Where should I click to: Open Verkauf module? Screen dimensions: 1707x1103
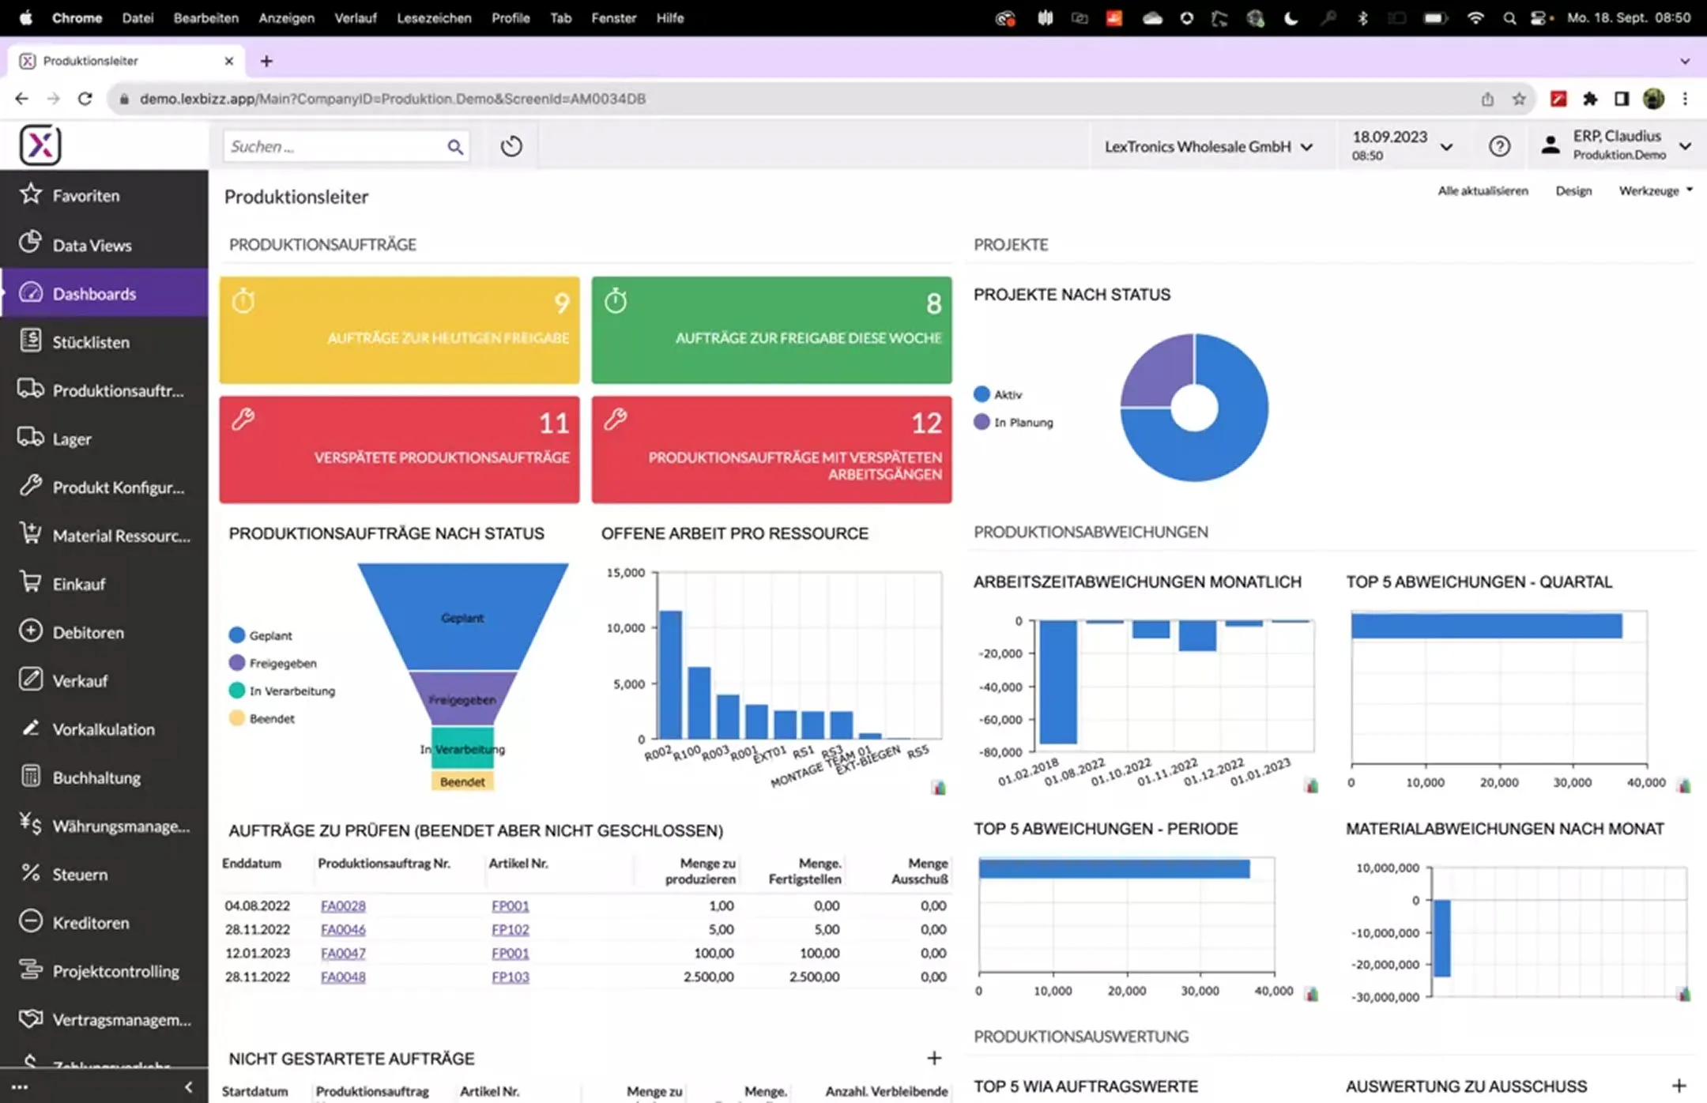pos(104,680)
